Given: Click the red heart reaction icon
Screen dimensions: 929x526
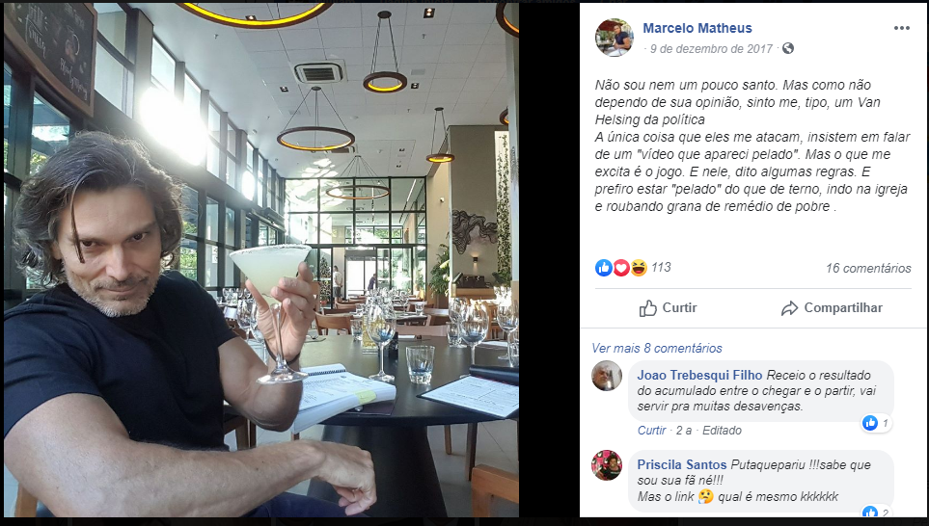Looking at the screenshot, I should [620, 268].
